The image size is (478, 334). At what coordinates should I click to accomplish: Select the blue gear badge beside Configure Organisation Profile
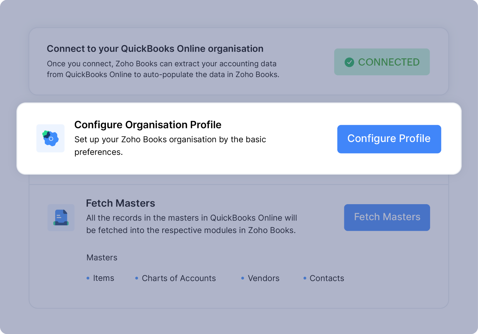coord(50,138)
